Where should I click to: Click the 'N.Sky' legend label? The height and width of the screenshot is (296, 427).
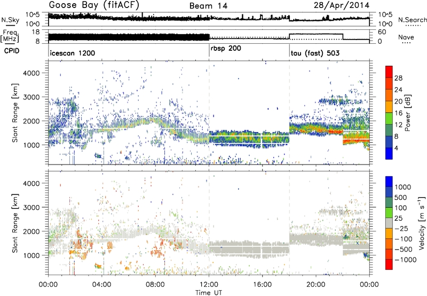pyautogui.click(x=10, y=20)
